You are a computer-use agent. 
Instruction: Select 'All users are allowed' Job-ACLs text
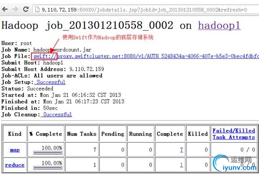68,76
